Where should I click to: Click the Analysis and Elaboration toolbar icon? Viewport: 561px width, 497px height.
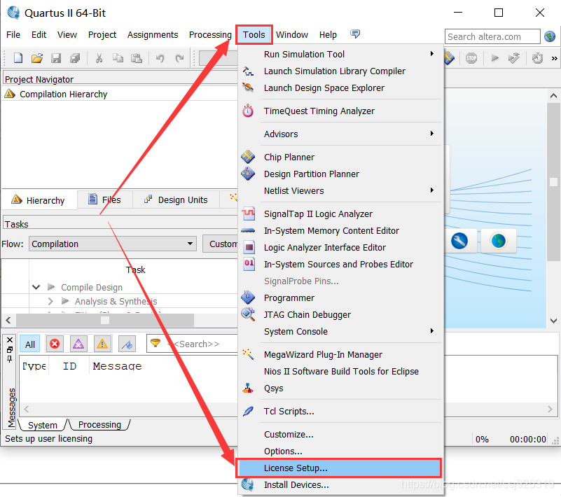tap(514, 58)
